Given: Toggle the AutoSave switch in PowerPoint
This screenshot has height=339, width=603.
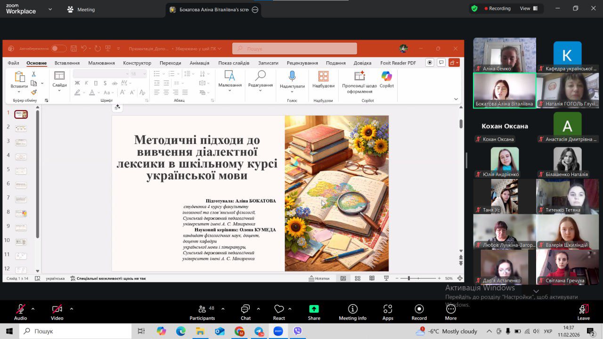Looking at the screenshot, I should pos(59,48).
